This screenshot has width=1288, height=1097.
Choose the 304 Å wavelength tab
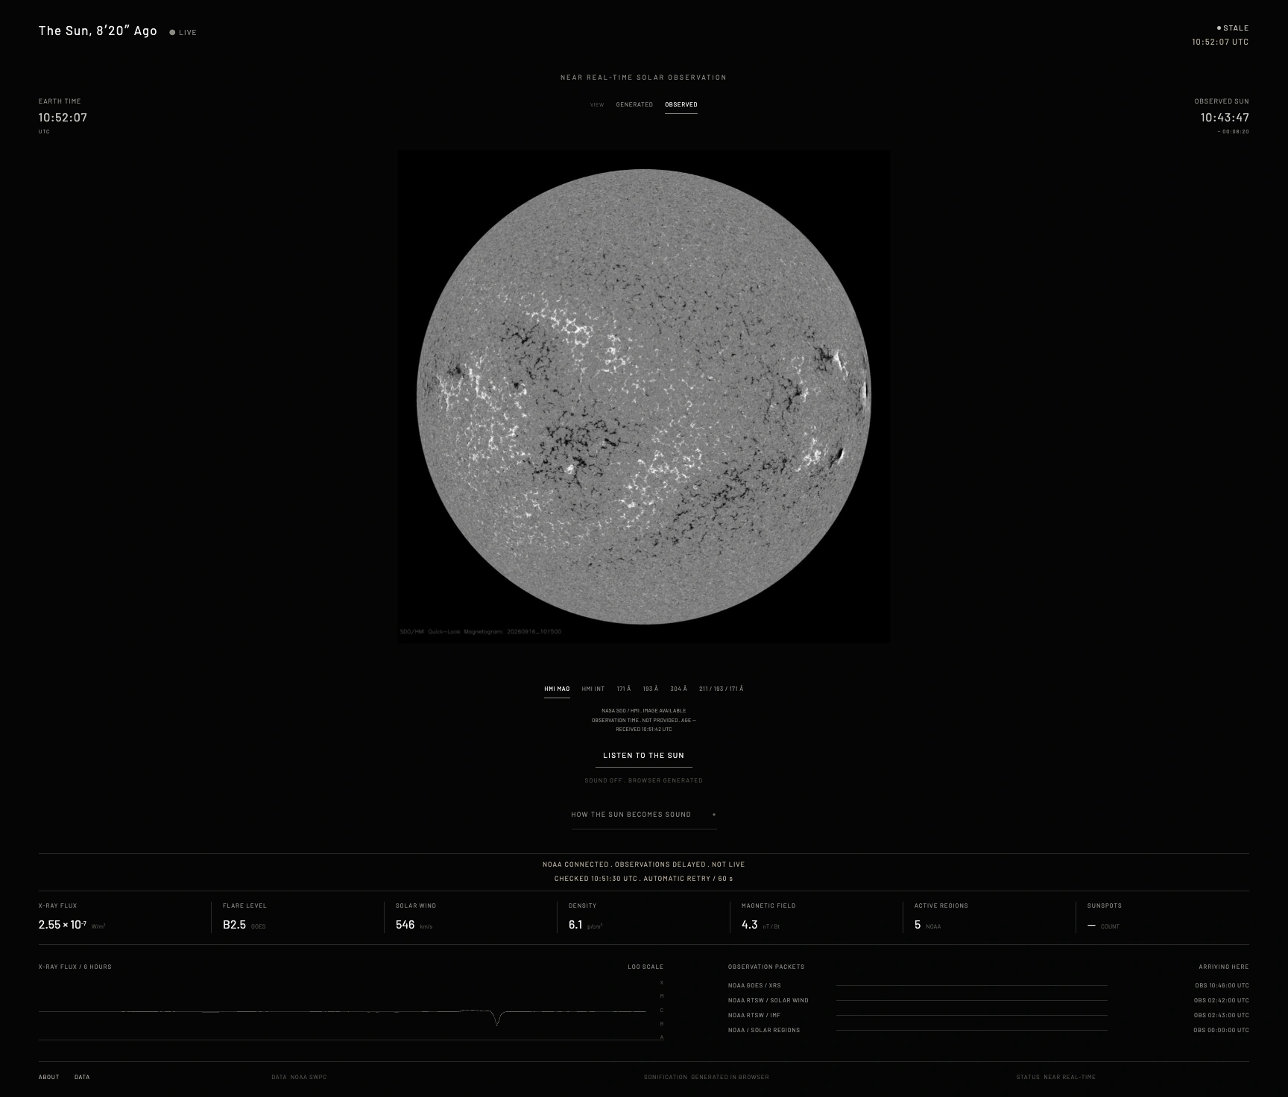tap(678, 689)
